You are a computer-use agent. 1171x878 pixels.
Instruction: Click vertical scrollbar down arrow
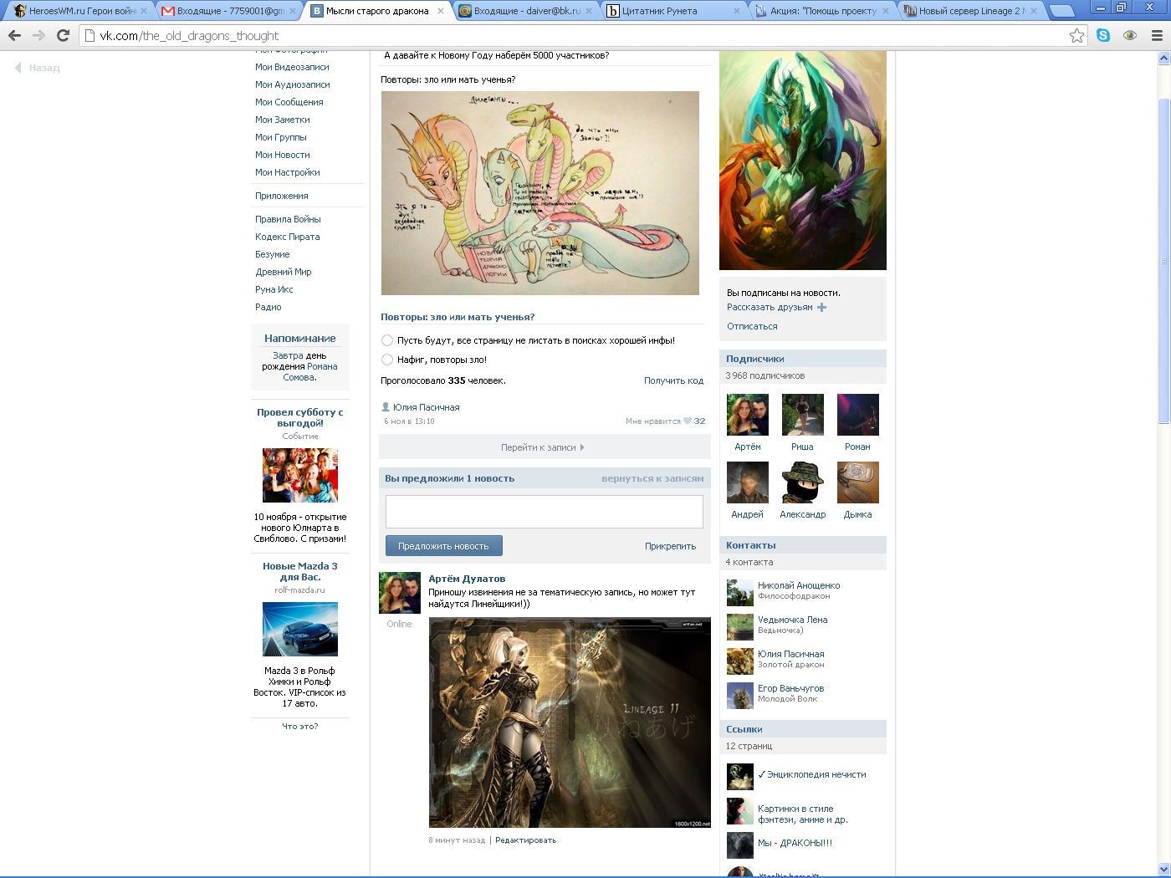tap(1163, 869)
